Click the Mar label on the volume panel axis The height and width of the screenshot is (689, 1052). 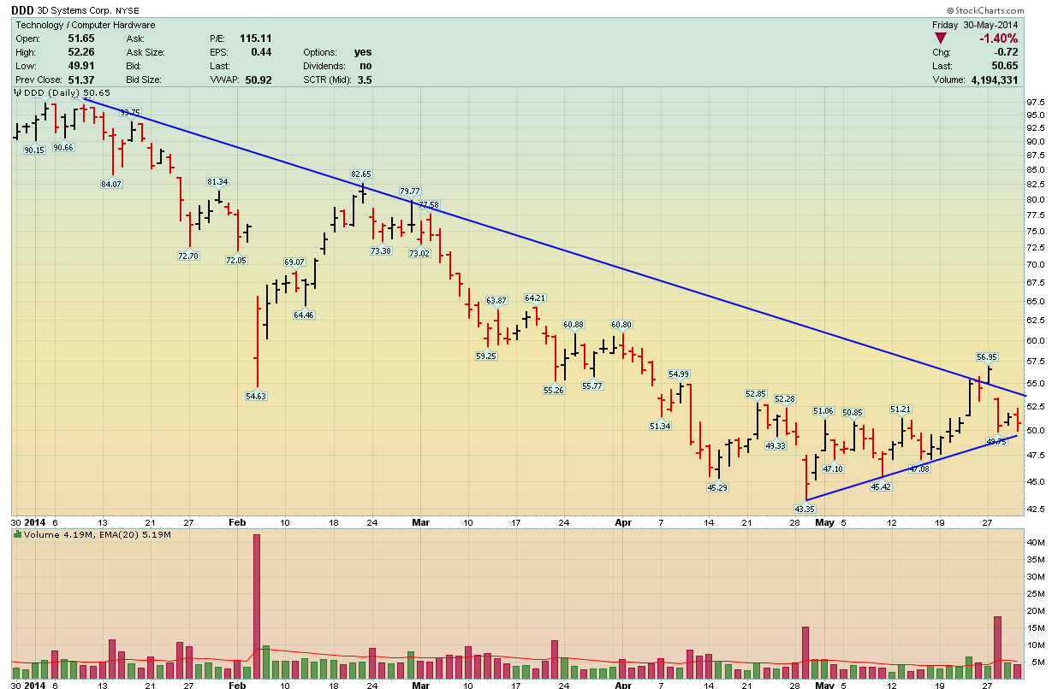pos(419,686)
